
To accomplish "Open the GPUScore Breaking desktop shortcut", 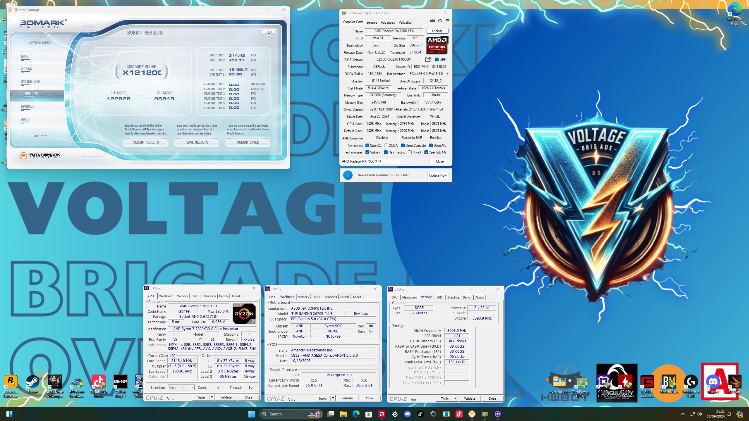I will 77,386.
